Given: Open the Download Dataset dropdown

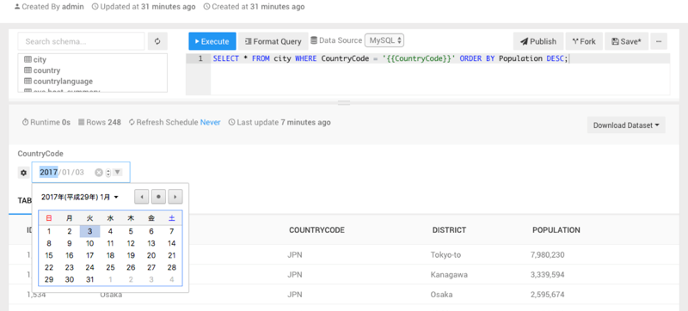Looking at the screenshot, I should coord(626,125).
